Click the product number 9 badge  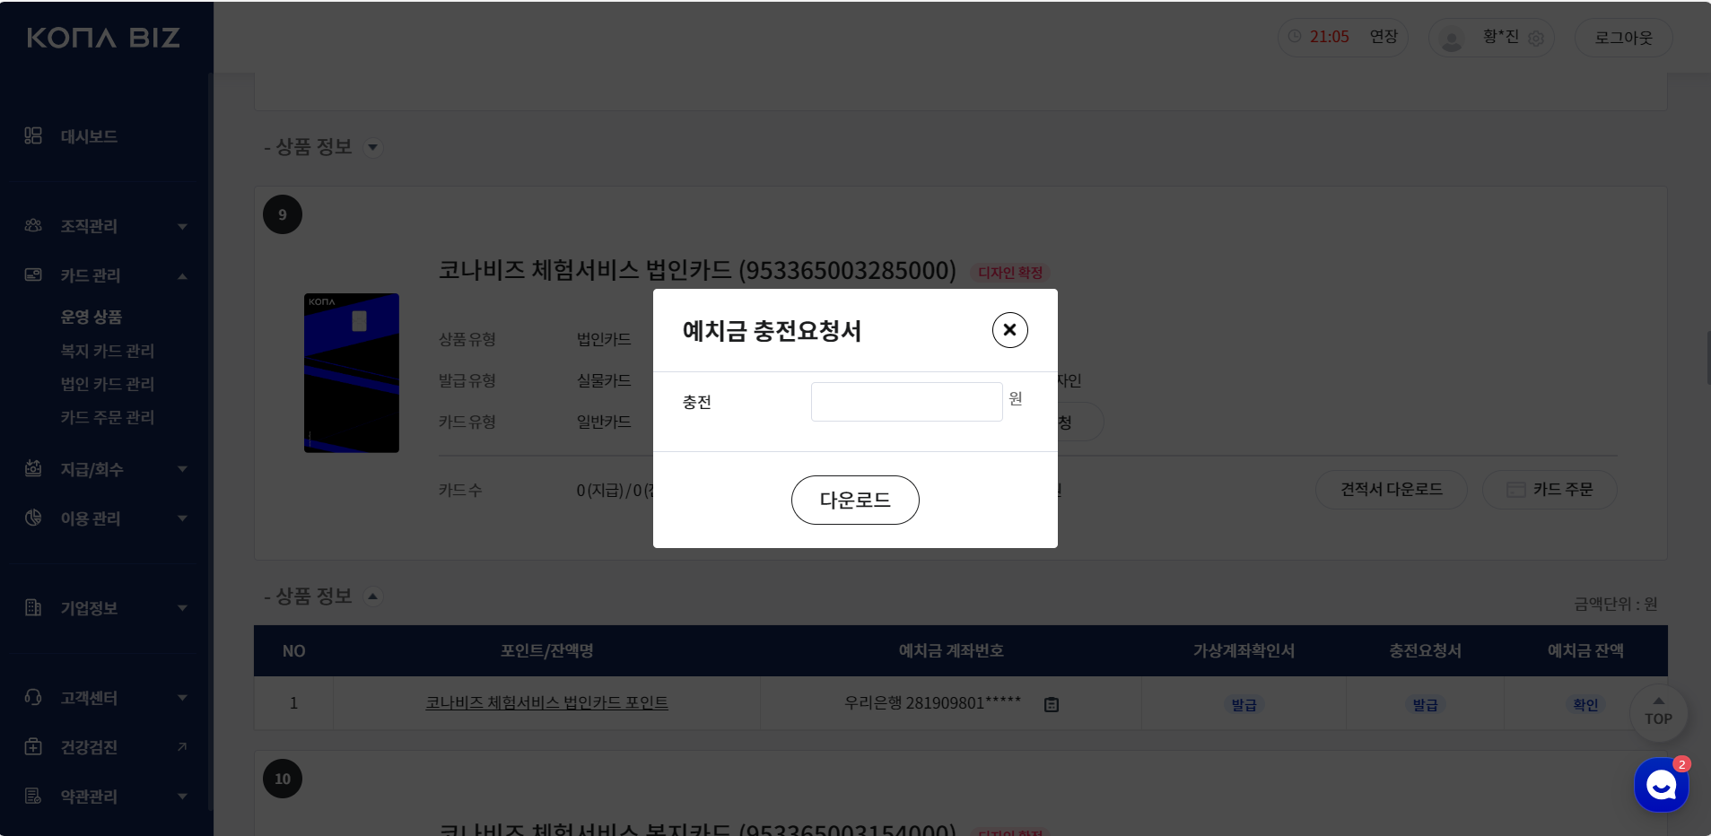point(283,214)
